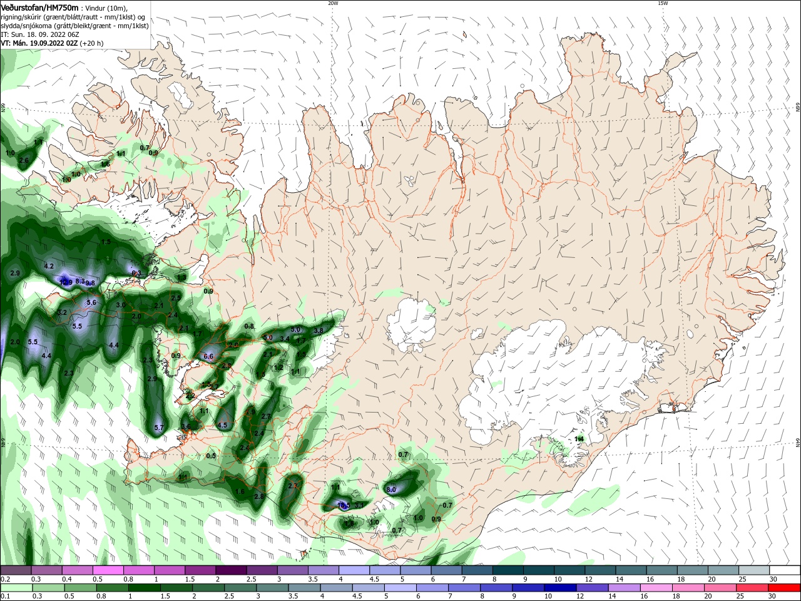Click the 3.8 precipitation value on the map
This screenshot has height=601, width=801.
(319, 331)
